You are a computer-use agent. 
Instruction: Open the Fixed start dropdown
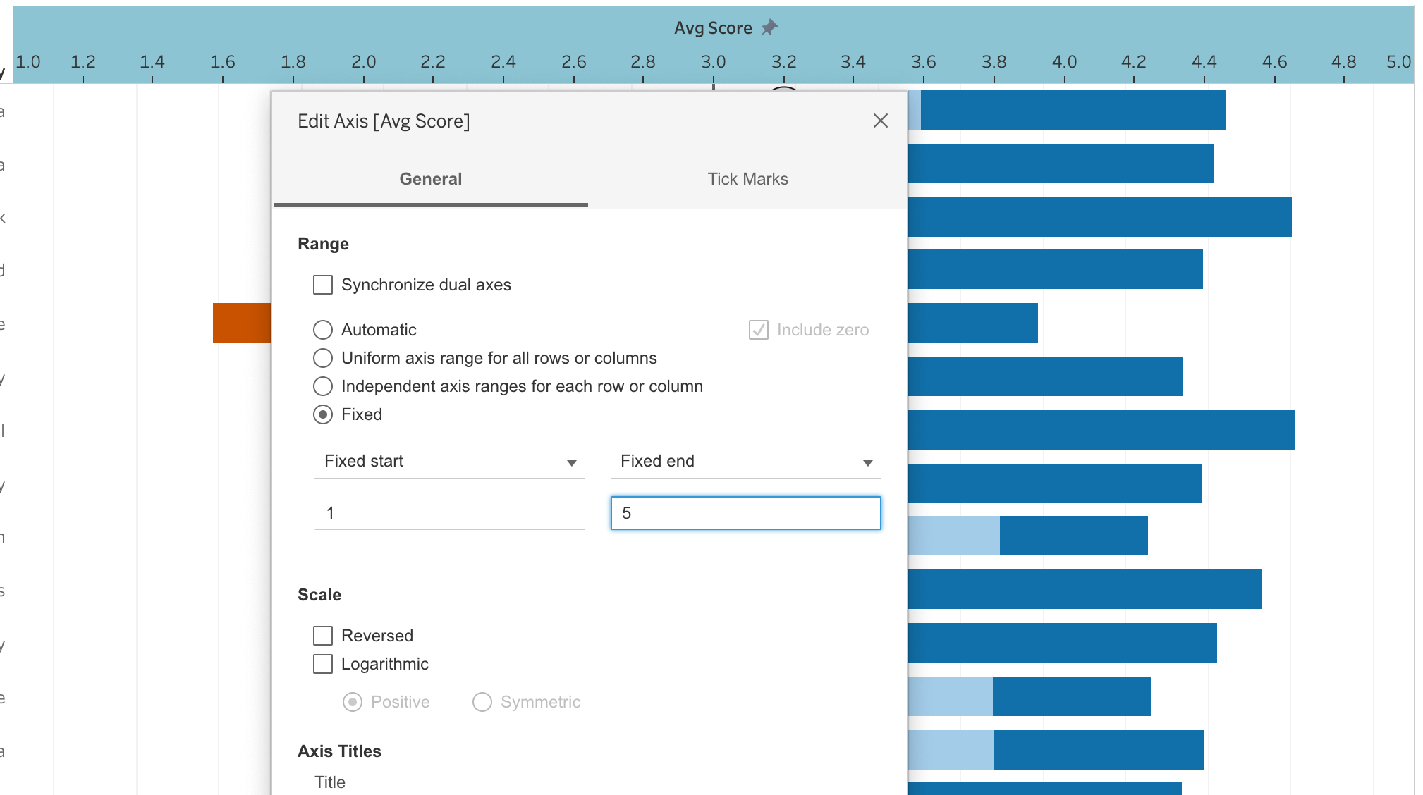click(x=449, y=462)
